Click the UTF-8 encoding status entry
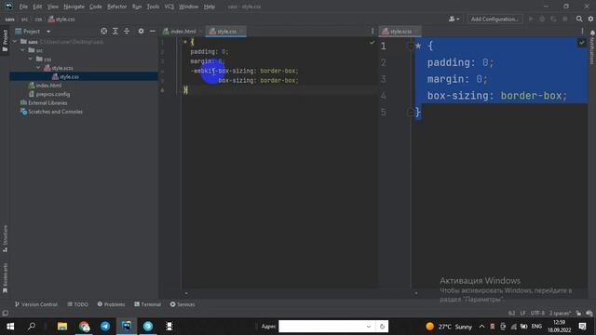Screen dimensions: 596x335 point(537,314)
